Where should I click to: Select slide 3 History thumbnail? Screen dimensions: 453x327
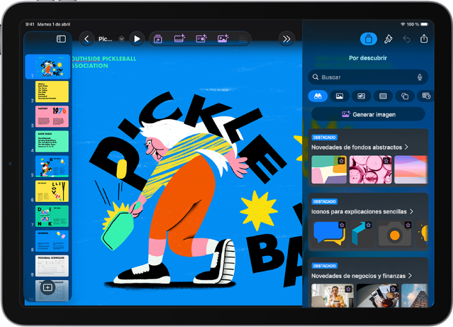pos(52,116)
